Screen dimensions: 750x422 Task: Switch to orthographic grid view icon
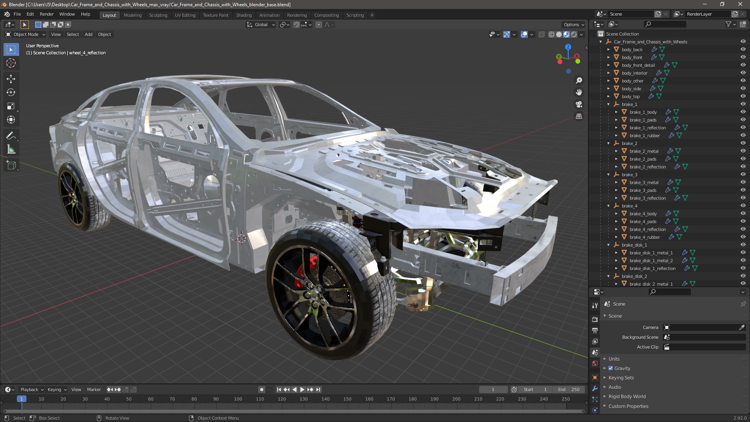point(579,116)
